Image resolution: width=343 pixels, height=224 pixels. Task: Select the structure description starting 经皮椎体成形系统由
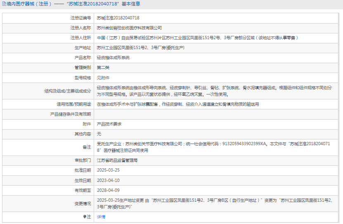click(214, 91)
